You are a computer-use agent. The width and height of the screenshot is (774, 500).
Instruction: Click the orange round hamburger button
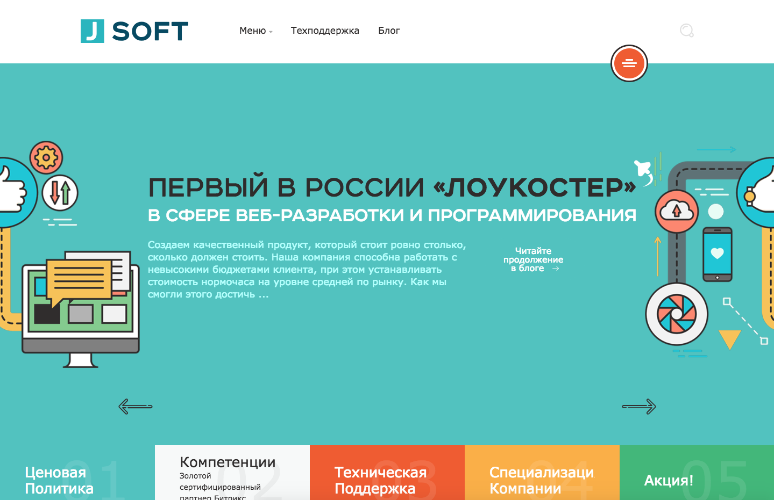pyautogui.click(x=629, y=63)
